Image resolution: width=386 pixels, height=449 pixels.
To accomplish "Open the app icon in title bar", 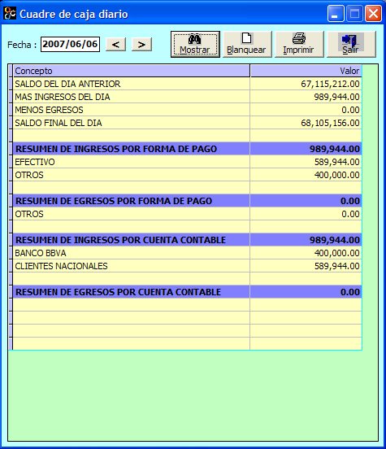I will 9,14.
